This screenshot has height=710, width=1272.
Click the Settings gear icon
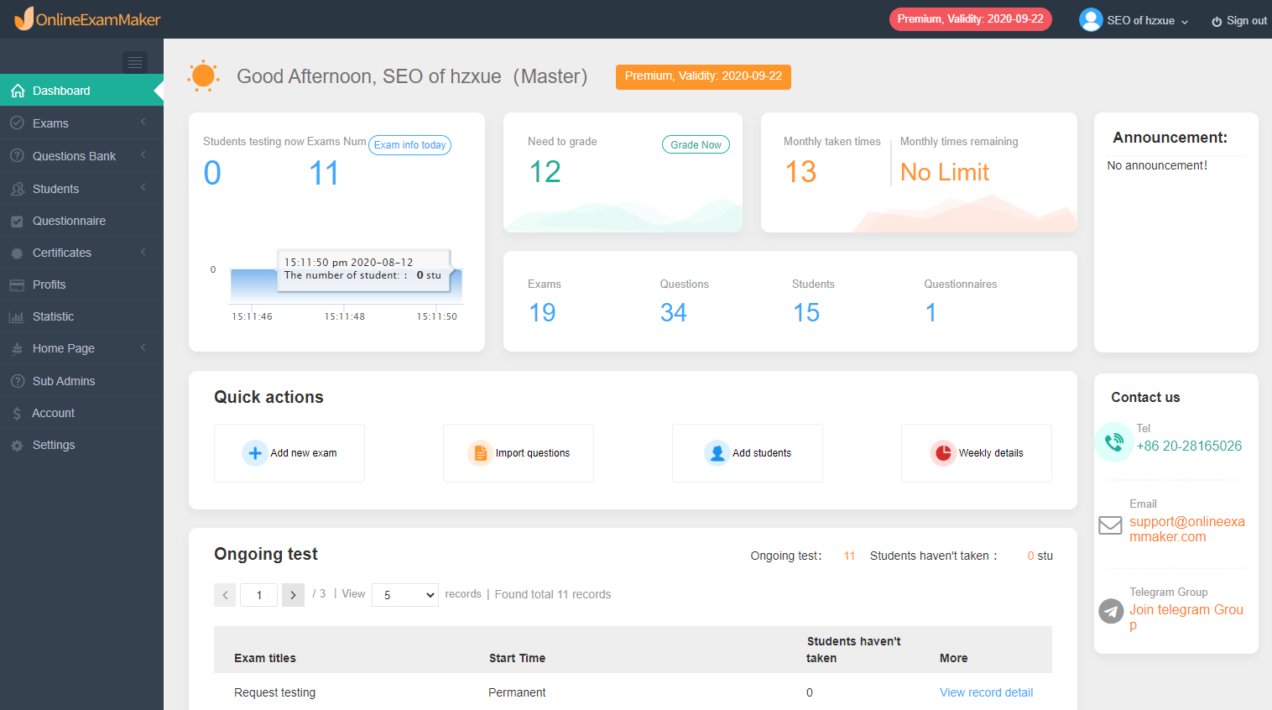click(17, 446)
